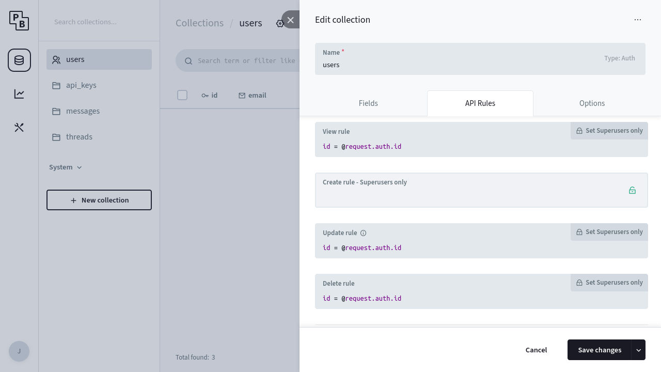Switch to the Options tab
This screenshot has width=661, height=372.
coord(592,103)
